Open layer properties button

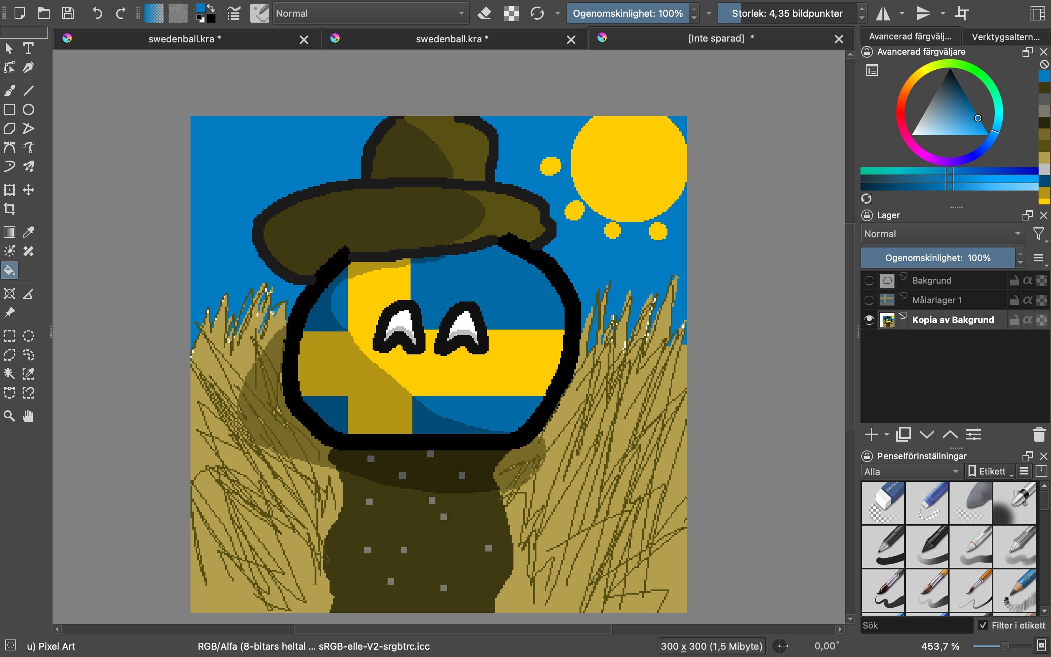973,434
